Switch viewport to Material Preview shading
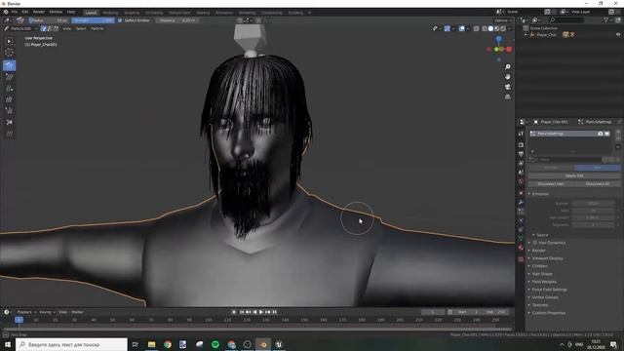The image size is (624, 351). 496,28
